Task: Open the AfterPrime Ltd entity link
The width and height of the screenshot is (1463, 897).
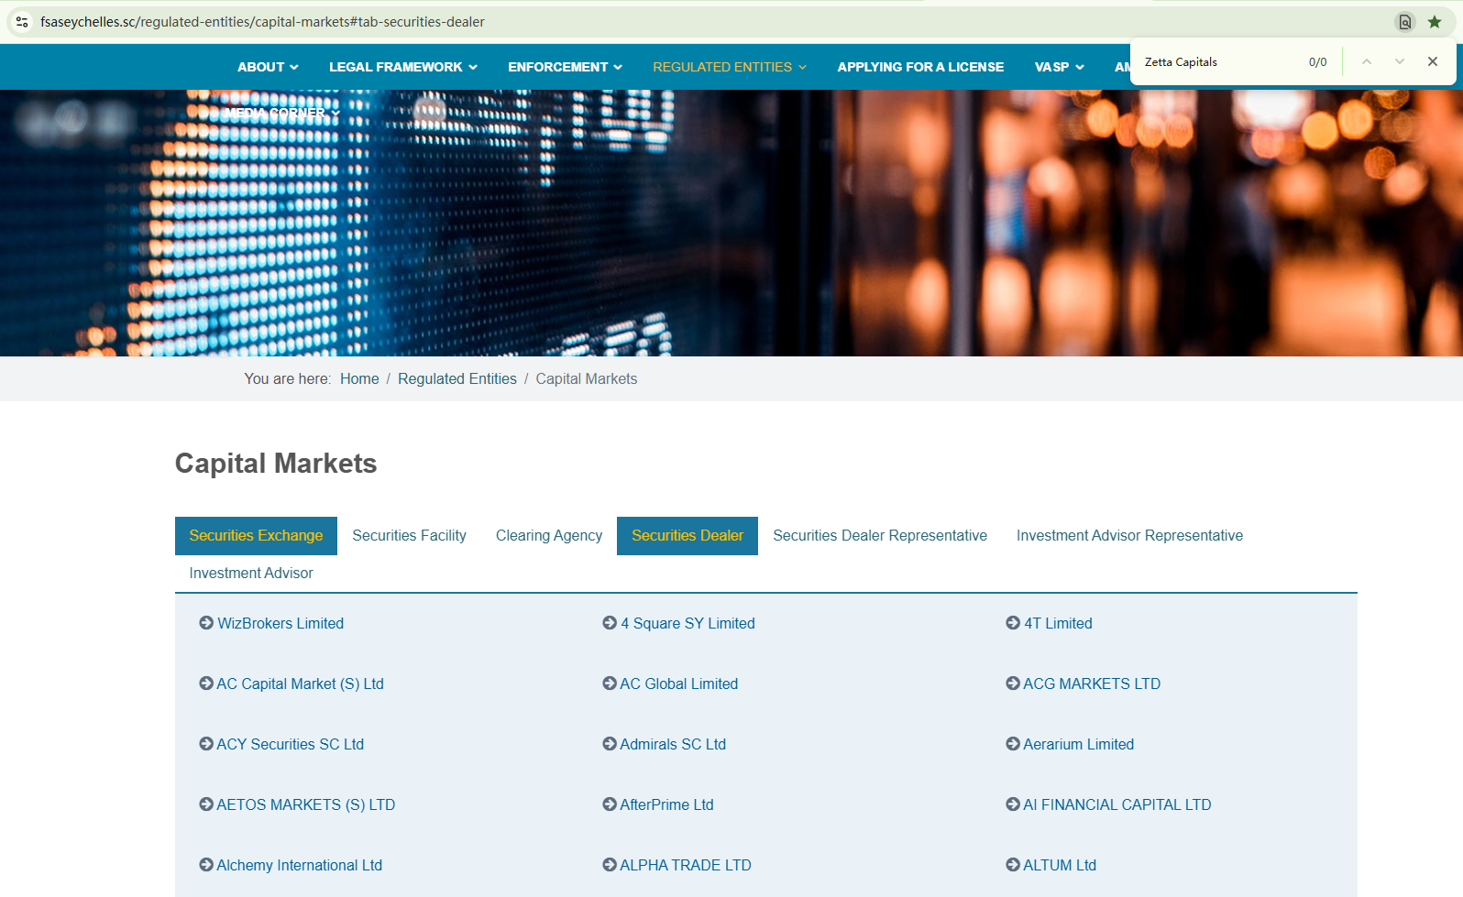Action: tap(666, 804)
